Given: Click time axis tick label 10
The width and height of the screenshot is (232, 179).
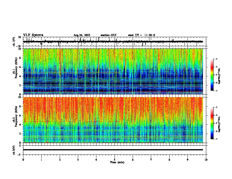Looking at the screenshot, I should (206, 160).
